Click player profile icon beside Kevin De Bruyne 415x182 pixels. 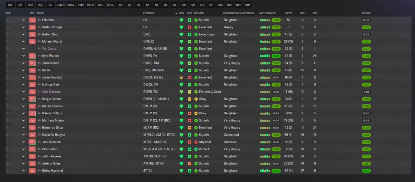(x=39, y=135)
